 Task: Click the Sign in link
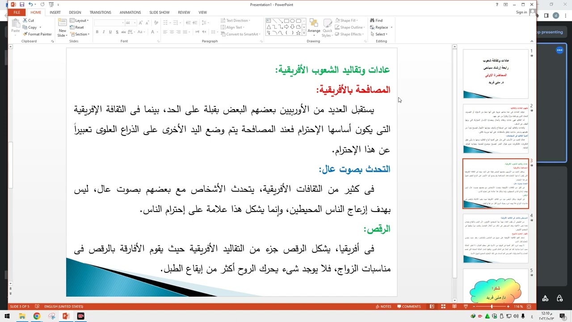pyautogui.click(x=521, y=13)
